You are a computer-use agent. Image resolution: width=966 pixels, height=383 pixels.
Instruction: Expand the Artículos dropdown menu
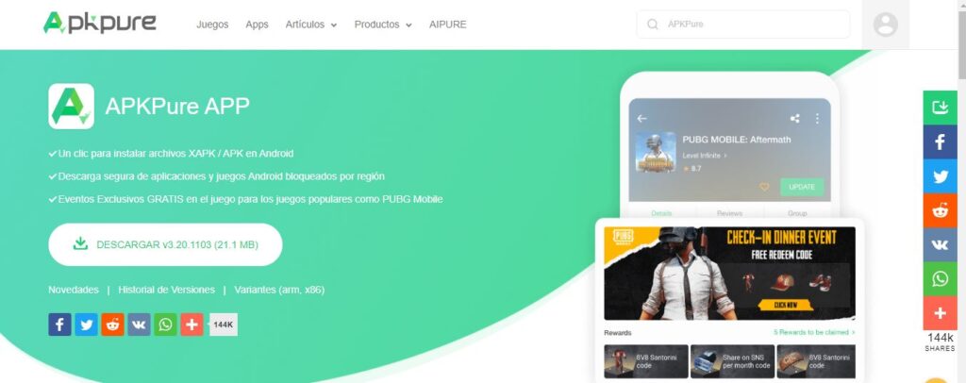point(311,25)
